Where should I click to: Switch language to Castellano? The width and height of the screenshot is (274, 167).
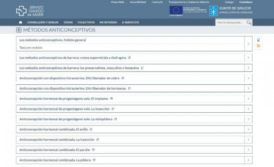(x=246, y=2)
